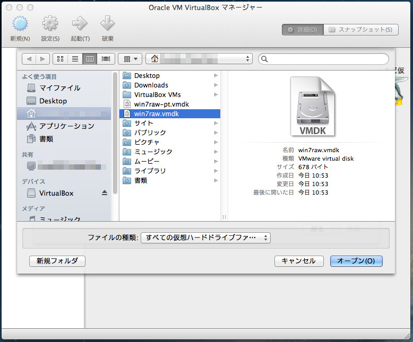Select the ムービー folder

click(170, 162)
